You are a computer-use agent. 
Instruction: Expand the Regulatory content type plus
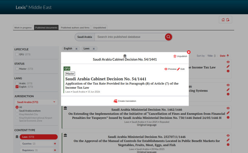55,150
